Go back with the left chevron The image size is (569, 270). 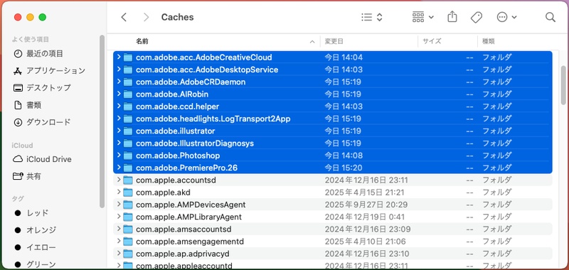(x=124, y=17)
